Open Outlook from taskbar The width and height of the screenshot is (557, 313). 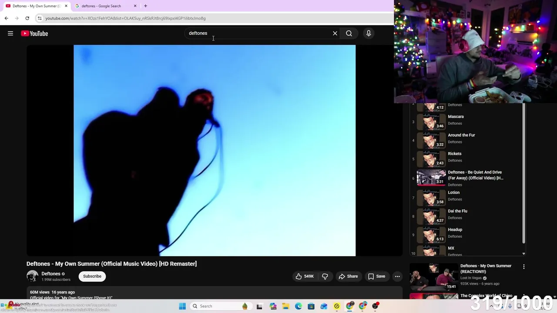(324, 306)
